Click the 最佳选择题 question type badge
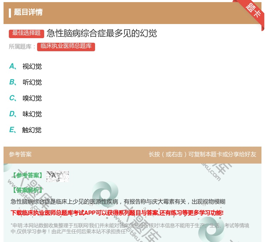This screenshot has width=265, height=242. click(x=26, y=33)
